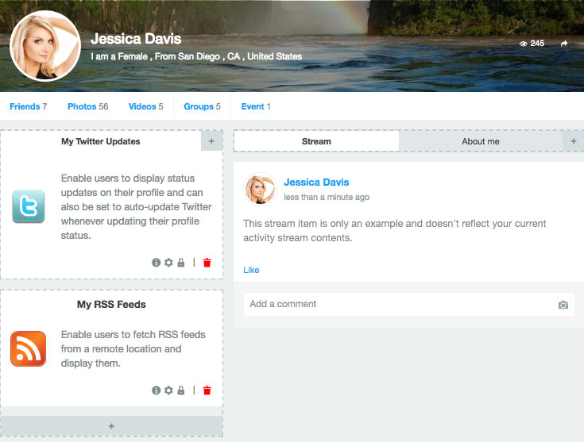The height and width of the screenshot is (442, 584).
Task: Click the example stream item message text
Action: 394,231
